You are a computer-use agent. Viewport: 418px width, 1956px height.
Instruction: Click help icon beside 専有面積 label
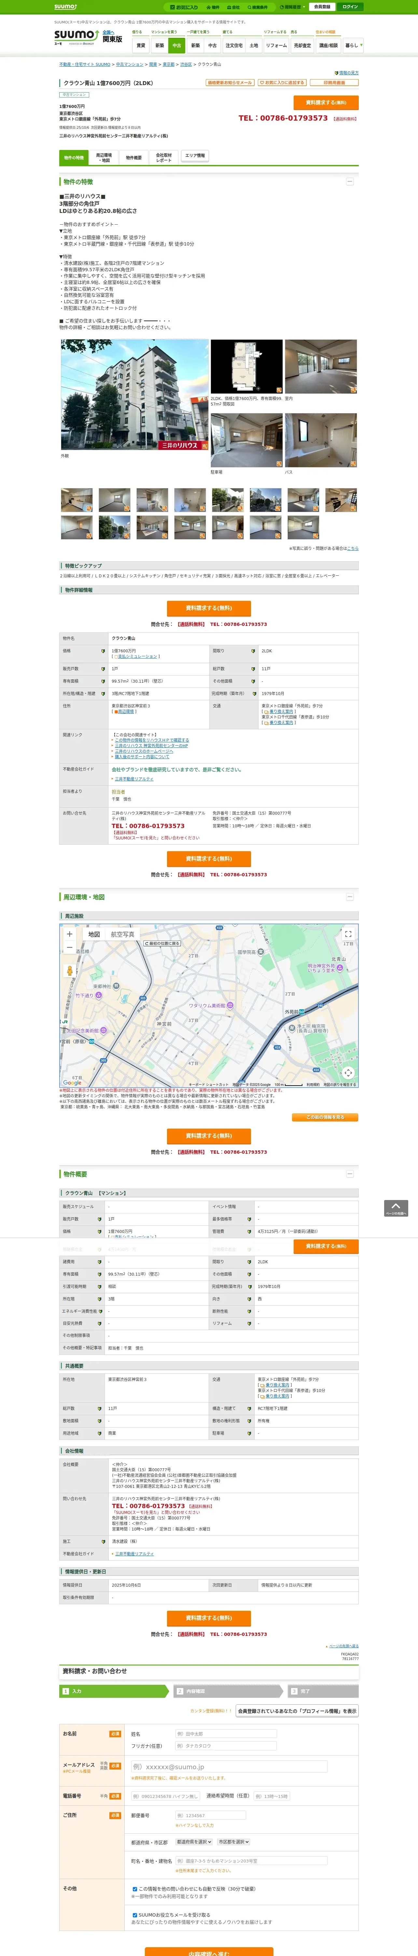click(103, 681)
